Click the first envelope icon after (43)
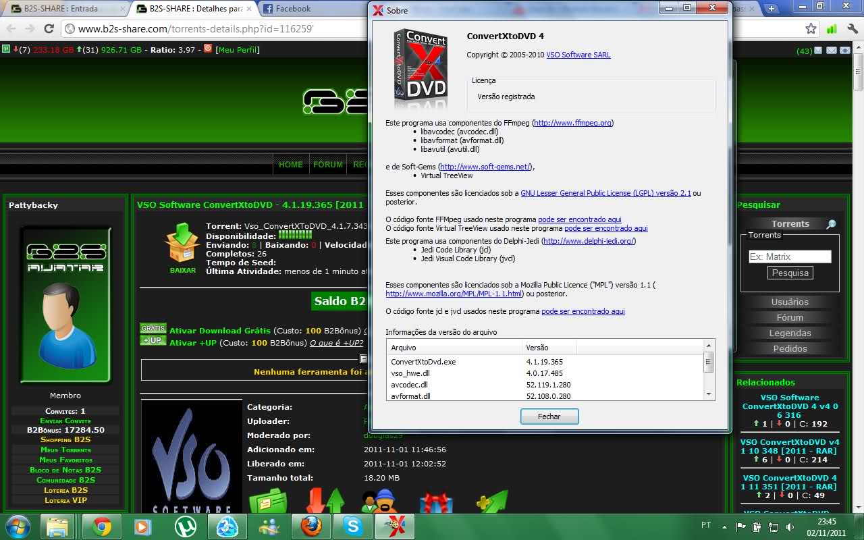 coord(818,51)
